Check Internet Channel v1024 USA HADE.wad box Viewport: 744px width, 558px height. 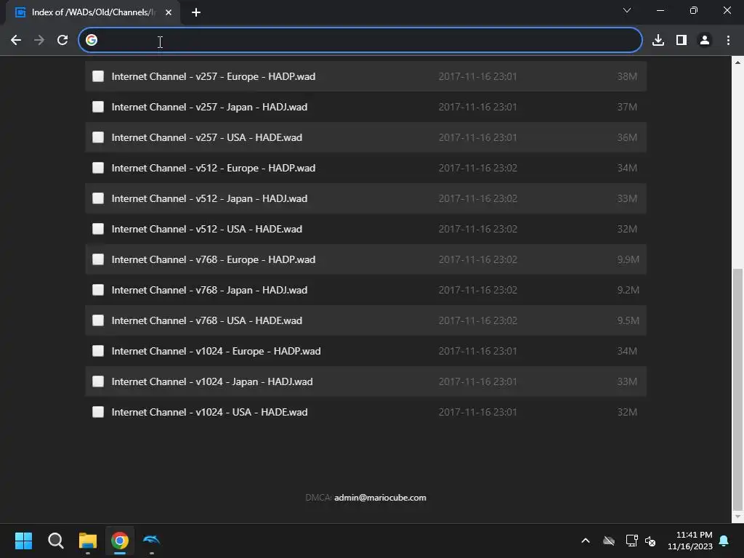[98, 413]
